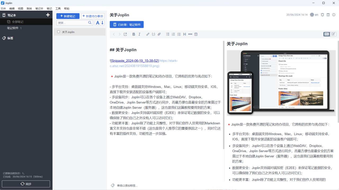Toggle the editor layout split view
The height and width of the screenshot is (190, 339).
328,15
